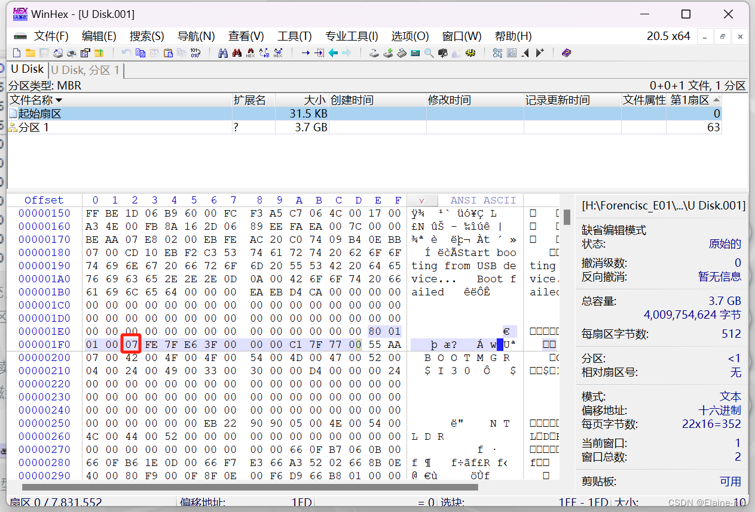This screenshot has width=755, height=512.
Task: Click the Replace Hex values icon
Action: tap(277, 53)
